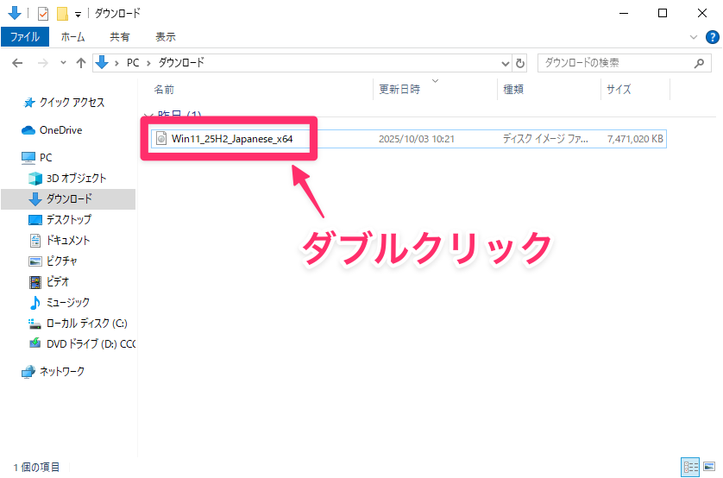Open recent locations dropdown arrow
The image size is (723, 478).
pos(63,63)
